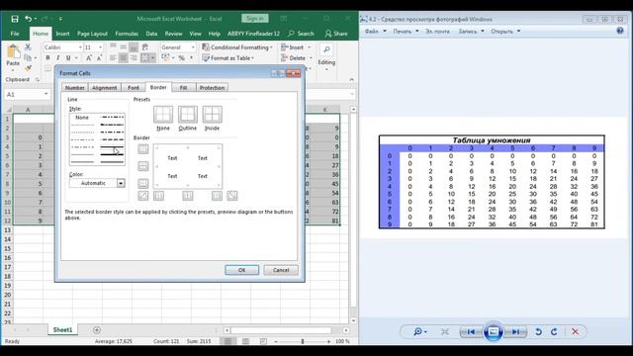
Task: Increase font size with the larger A icon
Action: pyautogui.click(x=88, y=58)
